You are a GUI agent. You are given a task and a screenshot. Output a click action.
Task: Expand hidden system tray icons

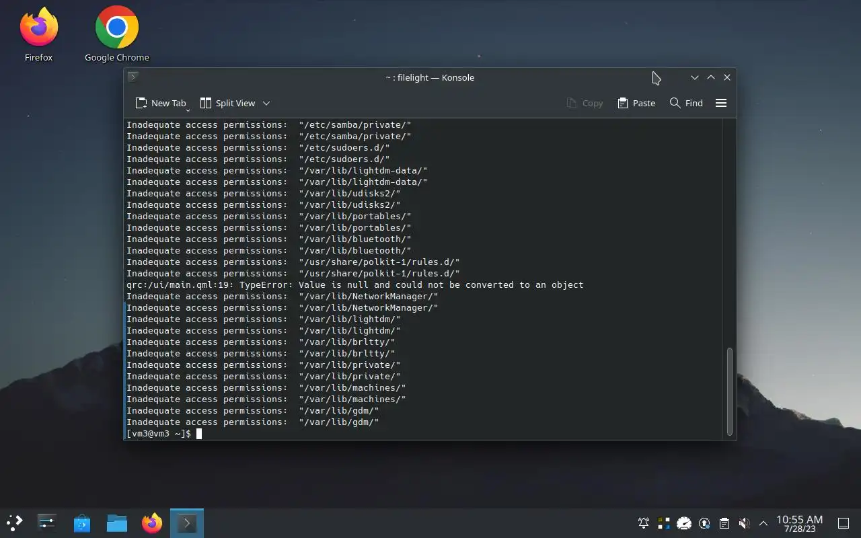coord(763,523)
